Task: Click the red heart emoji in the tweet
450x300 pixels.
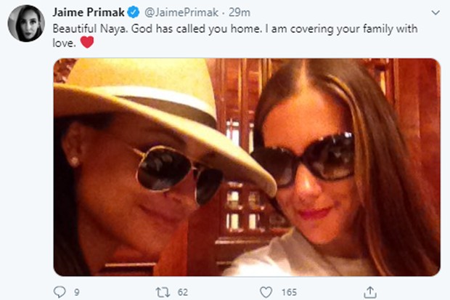Action: [x=87, y=42]
